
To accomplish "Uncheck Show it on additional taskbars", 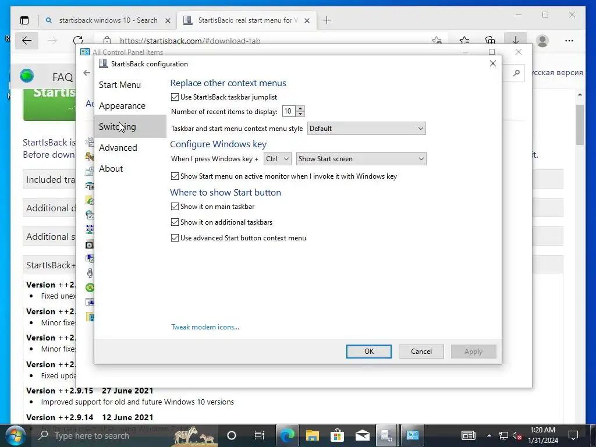I will pyautogui.click(x=175, y=222).
